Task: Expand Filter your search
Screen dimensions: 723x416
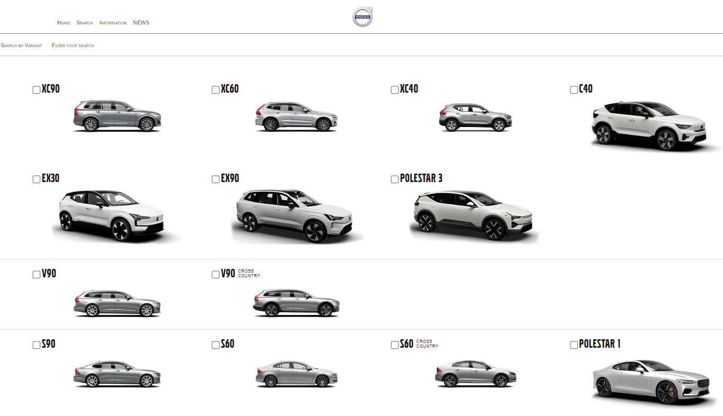Action: pyautogui.click(x=73, y=46)
